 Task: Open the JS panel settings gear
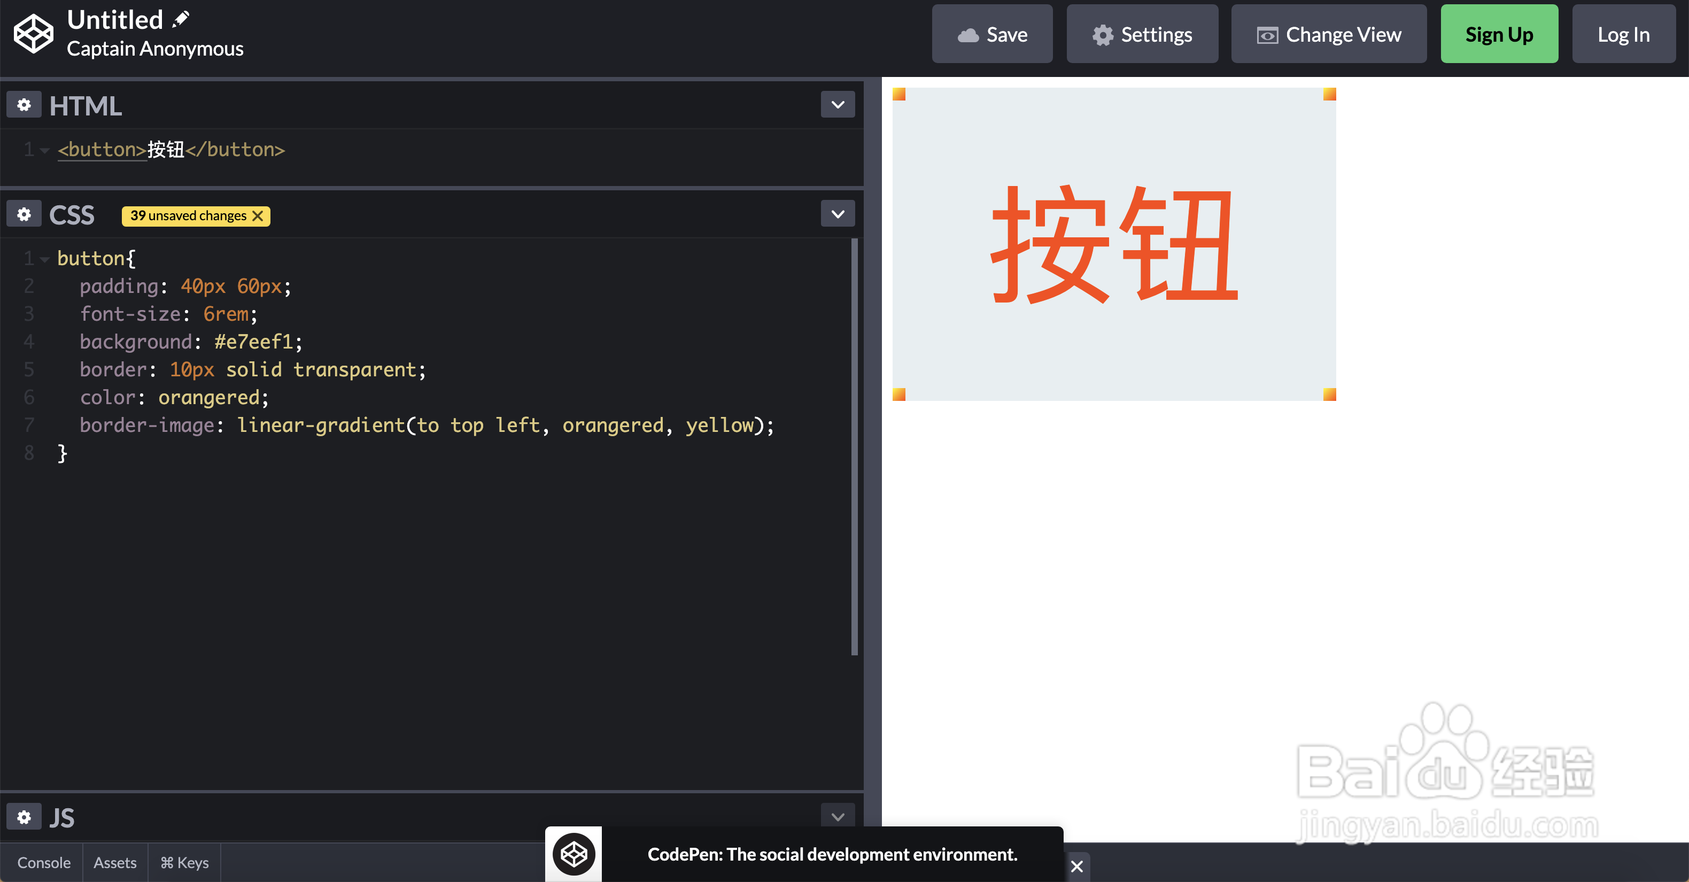[x=24, y=816]
